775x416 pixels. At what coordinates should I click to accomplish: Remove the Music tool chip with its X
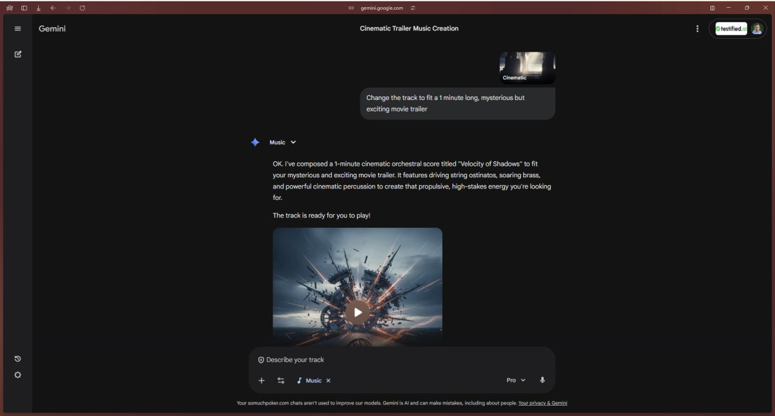[x=328, y=381]
